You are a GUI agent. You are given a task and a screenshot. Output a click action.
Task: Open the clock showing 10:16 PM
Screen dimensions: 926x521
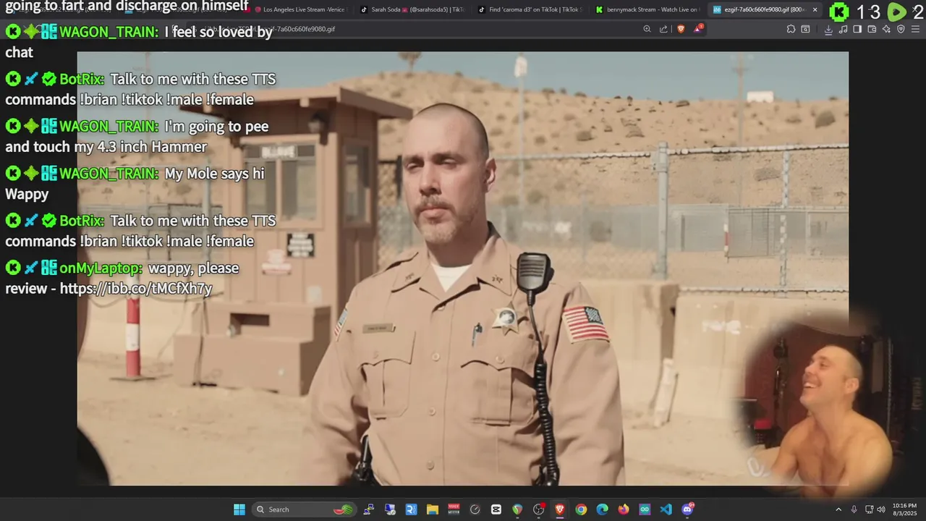pos(904,509)
